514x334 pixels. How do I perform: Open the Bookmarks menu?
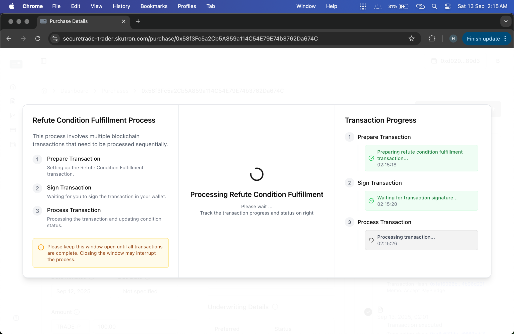pos(154,6)
